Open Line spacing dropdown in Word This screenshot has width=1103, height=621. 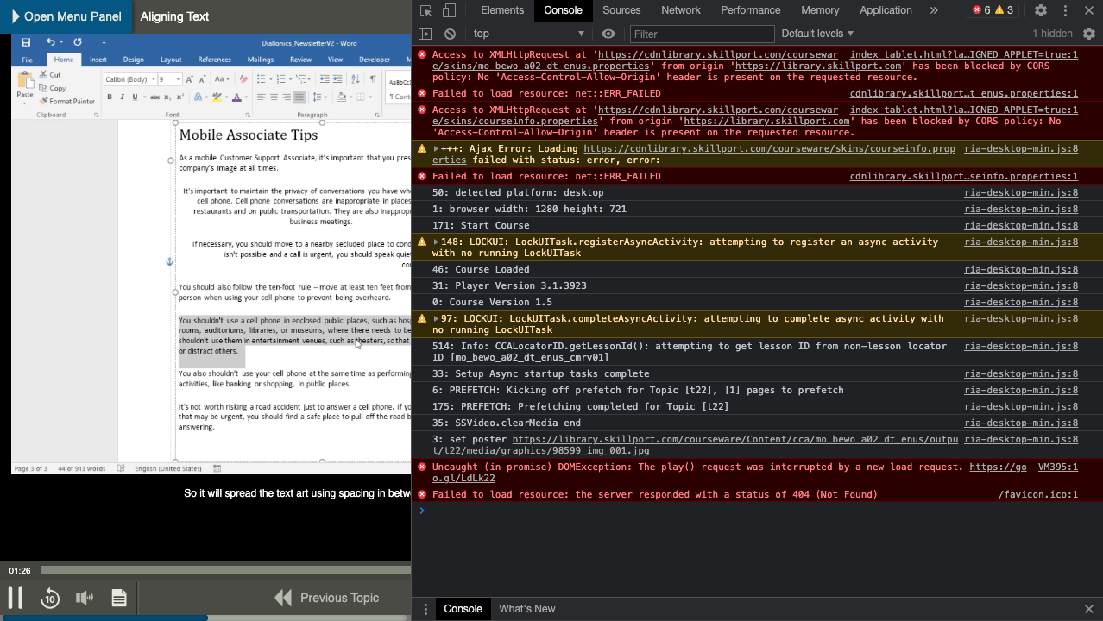coord(321,97)
